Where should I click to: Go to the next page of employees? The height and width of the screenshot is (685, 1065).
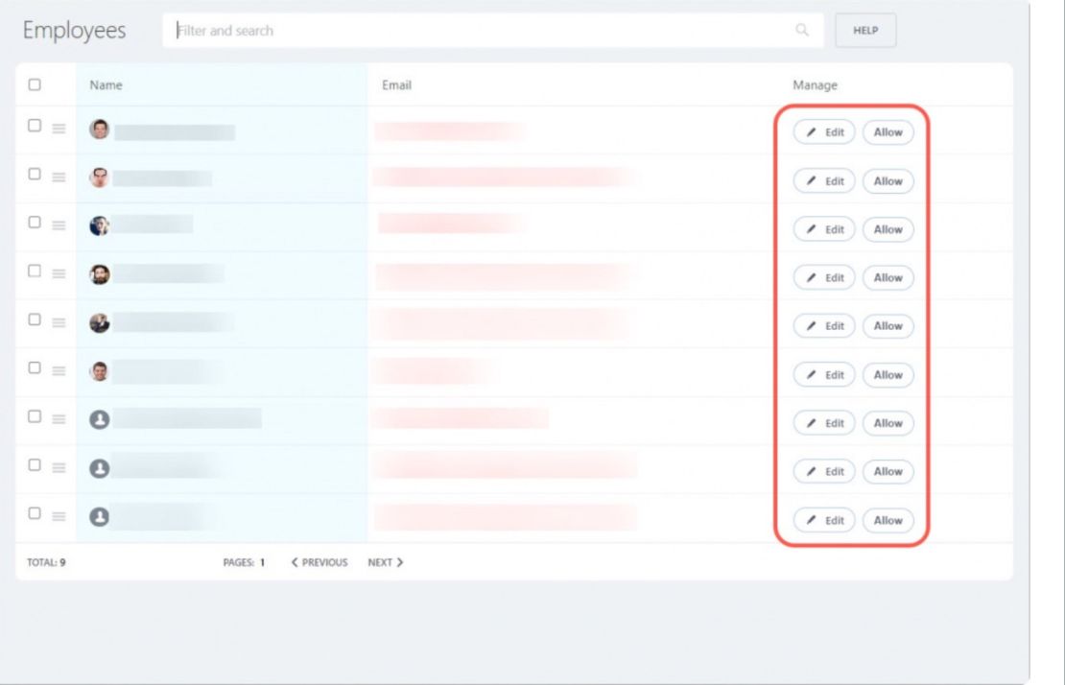click(386, 562)
